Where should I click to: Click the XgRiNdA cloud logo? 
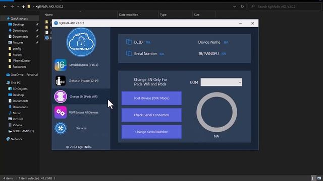click(x=81, y=42)
